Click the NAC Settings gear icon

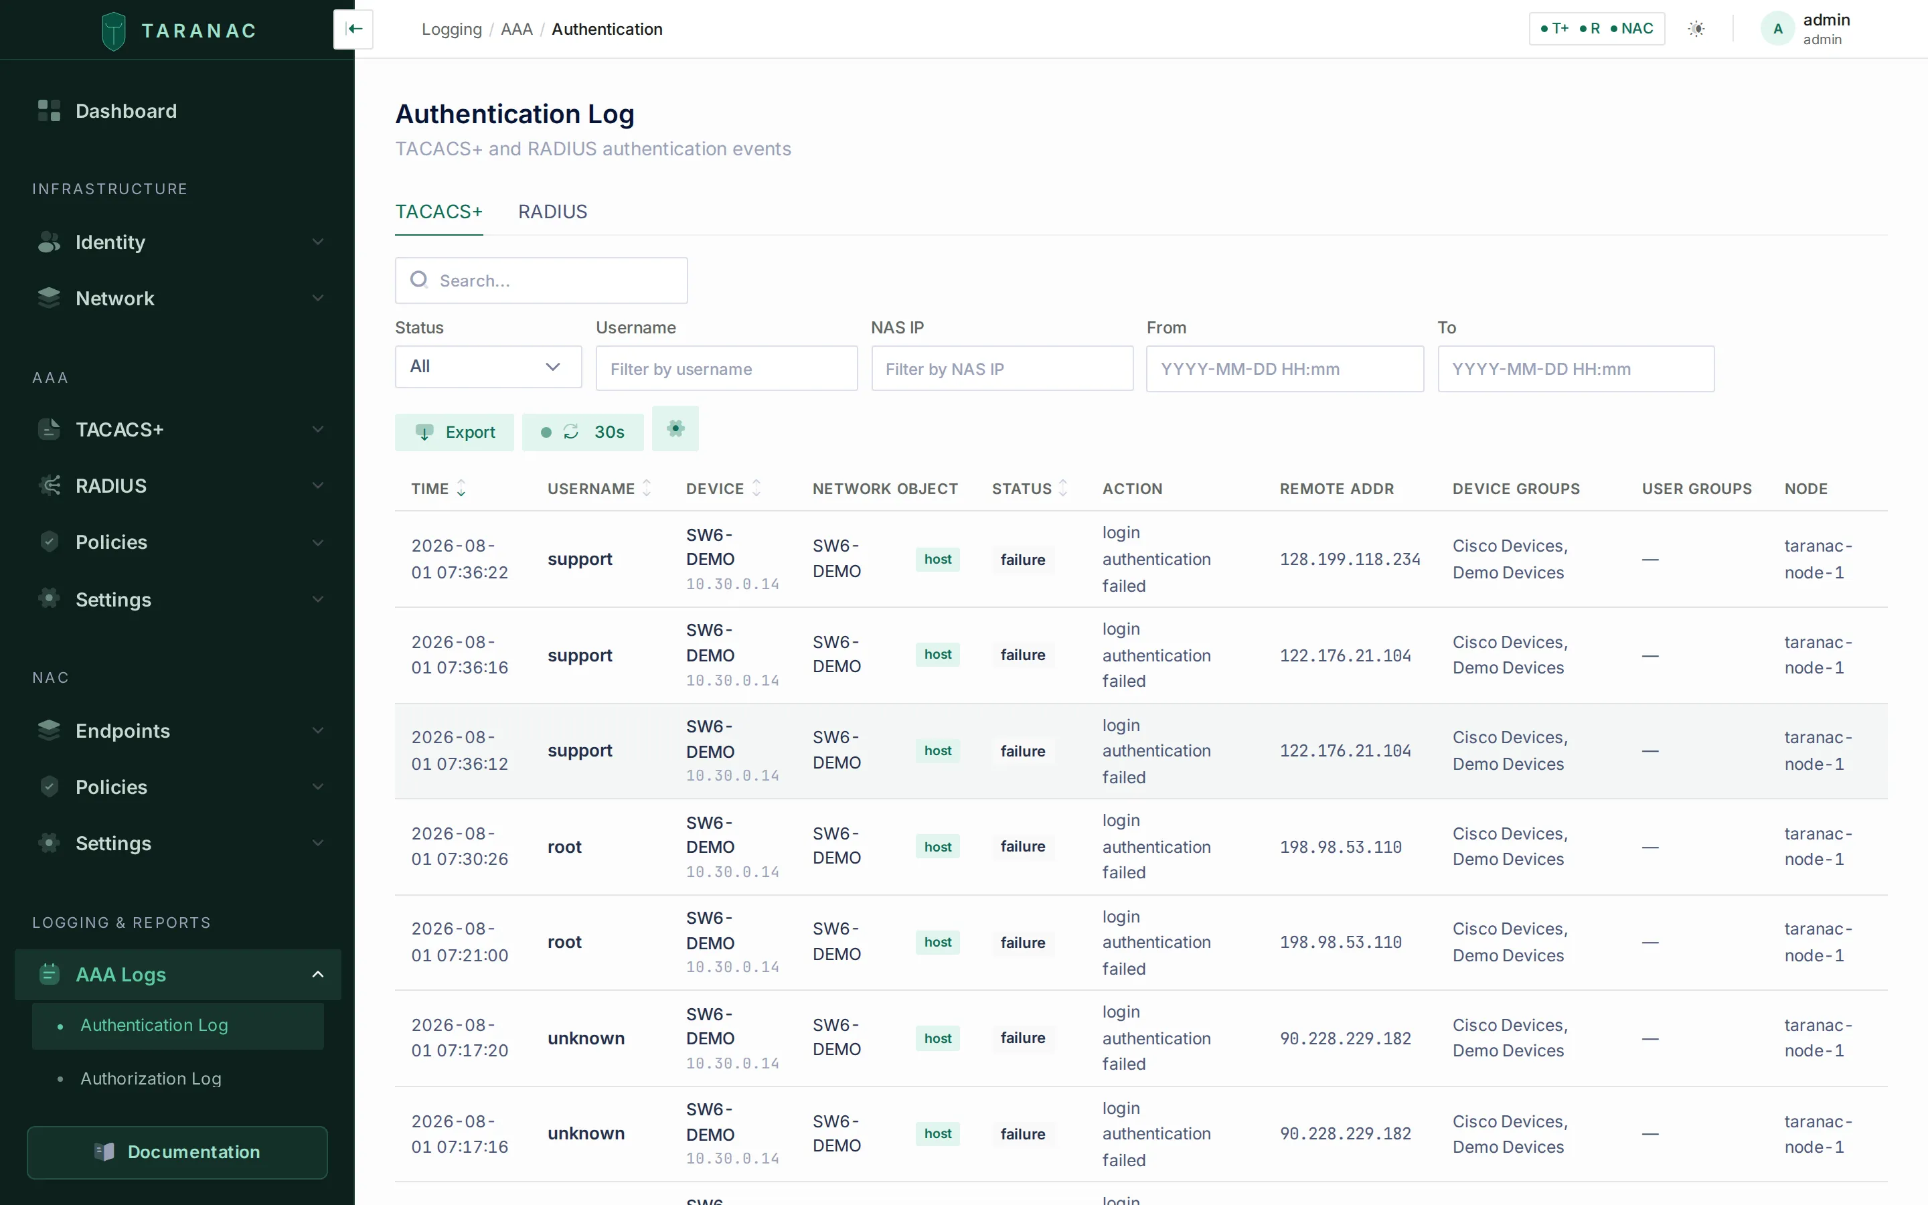50,842
